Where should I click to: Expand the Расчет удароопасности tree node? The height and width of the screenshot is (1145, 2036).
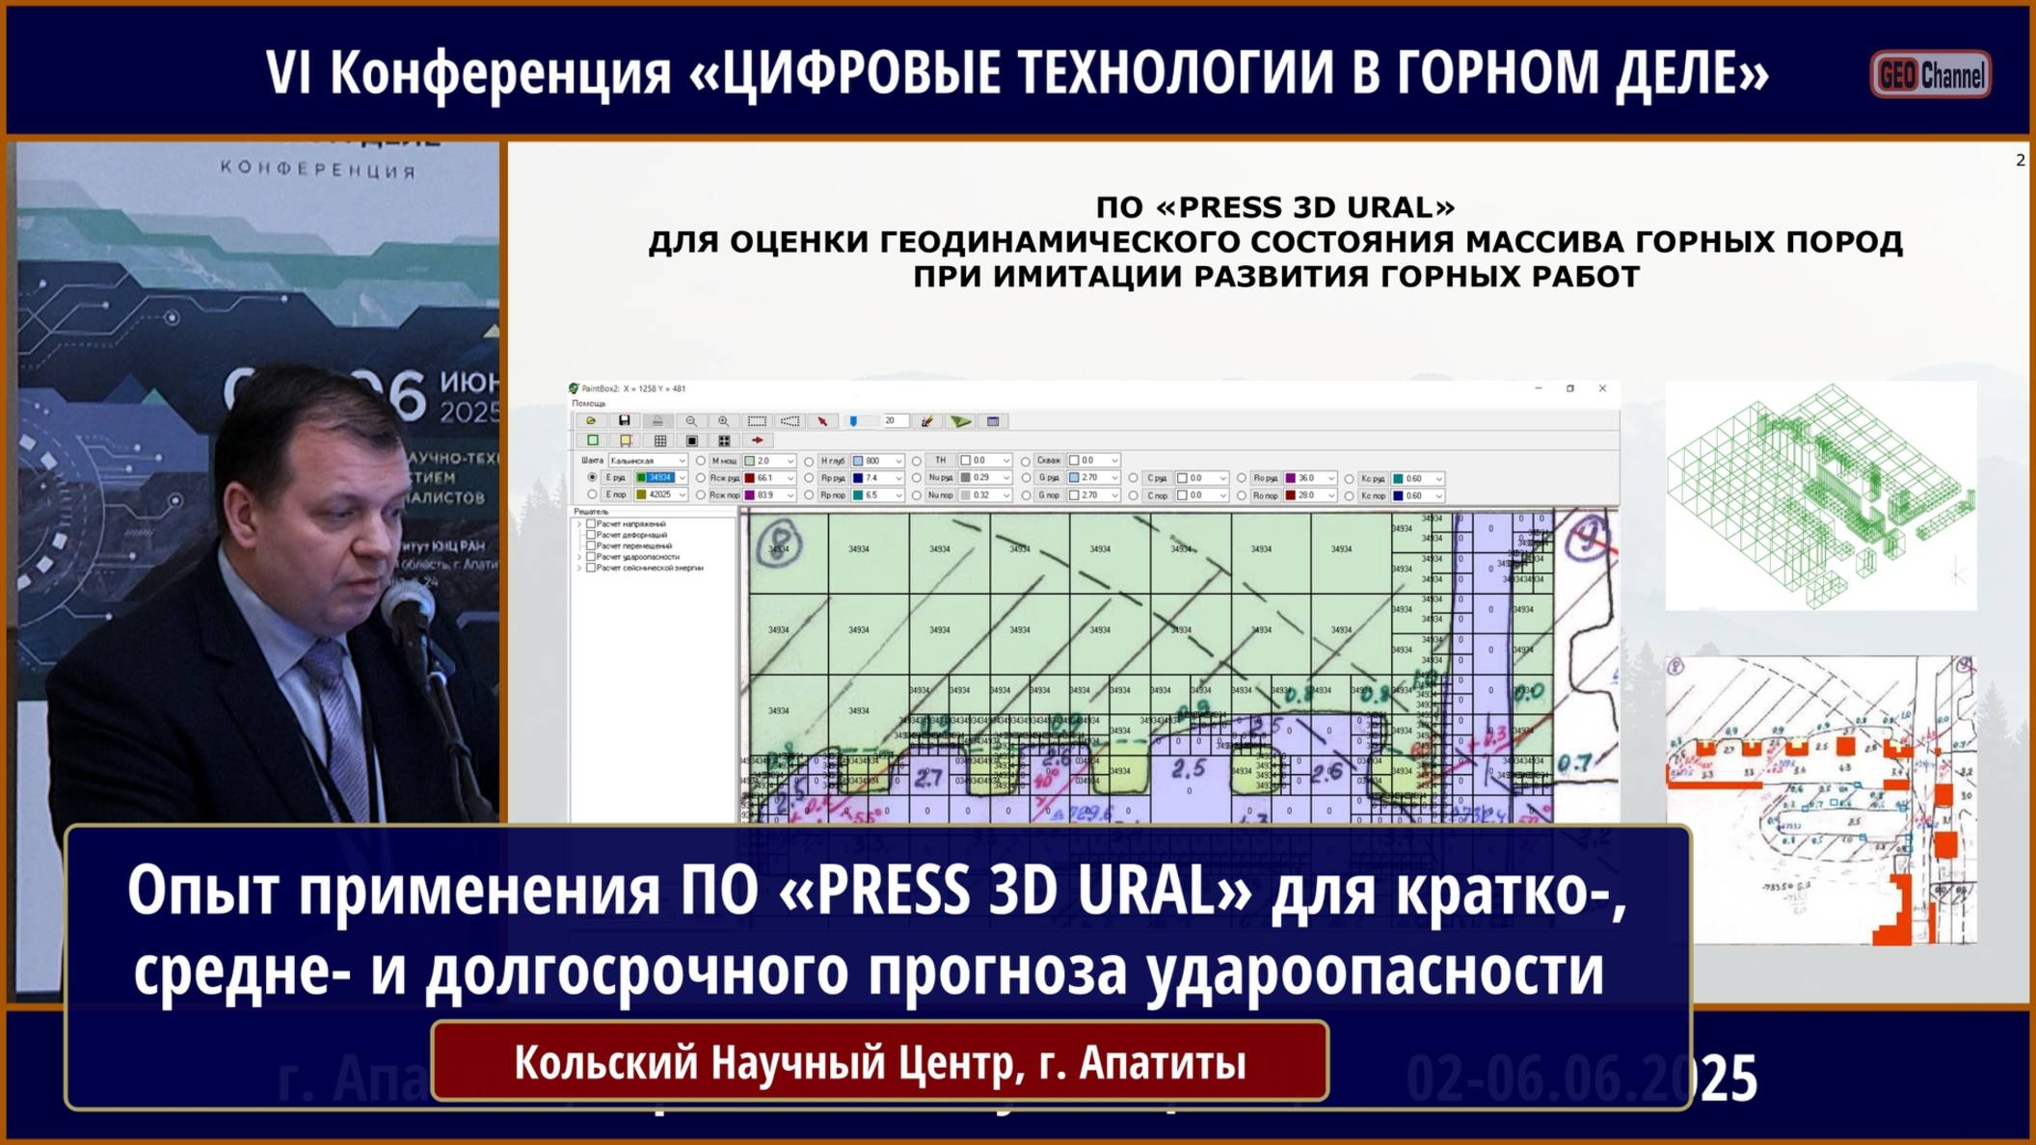point(579,557)
